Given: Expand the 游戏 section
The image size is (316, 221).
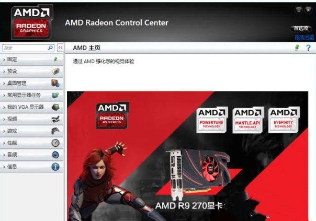Looking at the screenshot, I should tap(32, 131).
